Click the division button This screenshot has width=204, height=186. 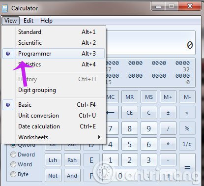pyautogui.click(x=168, y=128)
